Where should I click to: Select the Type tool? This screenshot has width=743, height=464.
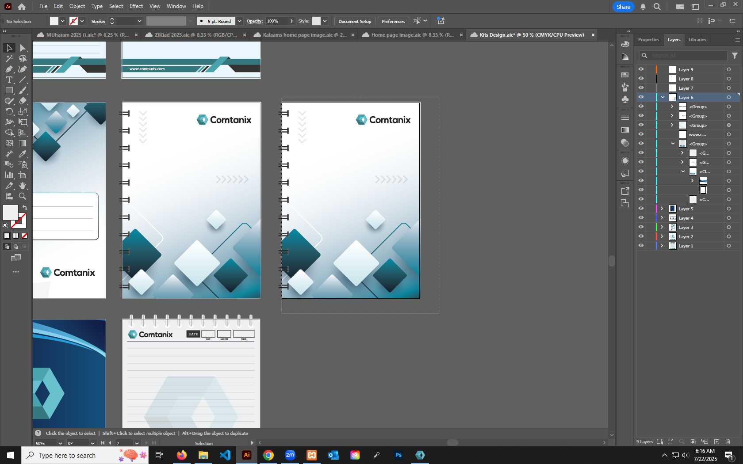(x=9, y=80)
